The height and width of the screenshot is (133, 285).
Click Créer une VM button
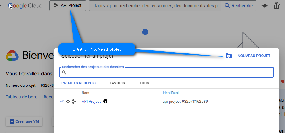(x=24, y=121)
